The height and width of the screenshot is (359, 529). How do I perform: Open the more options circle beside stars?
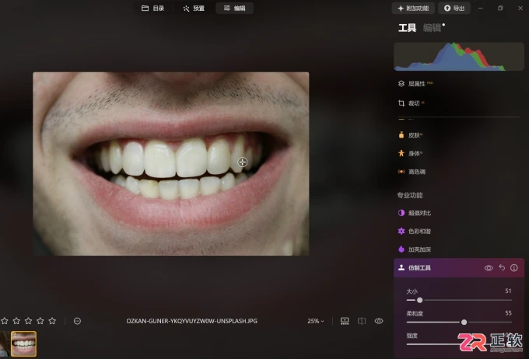77,321
